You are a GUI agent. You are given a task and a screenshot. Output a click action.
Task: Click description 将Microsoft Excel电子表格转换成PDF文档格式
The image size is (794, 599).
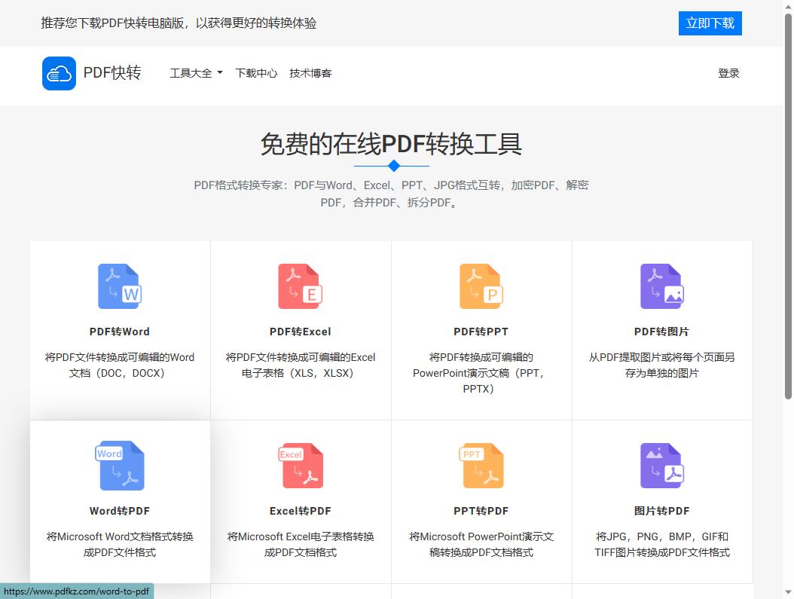click(x=301, y=544)
